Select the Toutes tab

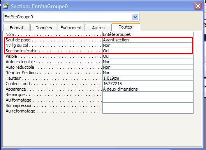pyautogui.click(x=126, y=27)
